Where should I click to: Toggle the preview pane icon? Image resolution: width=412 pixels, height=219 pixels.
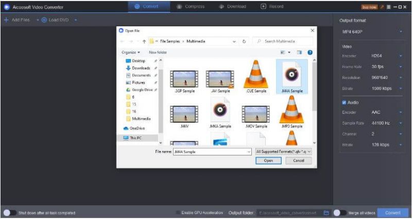[299, 53]
